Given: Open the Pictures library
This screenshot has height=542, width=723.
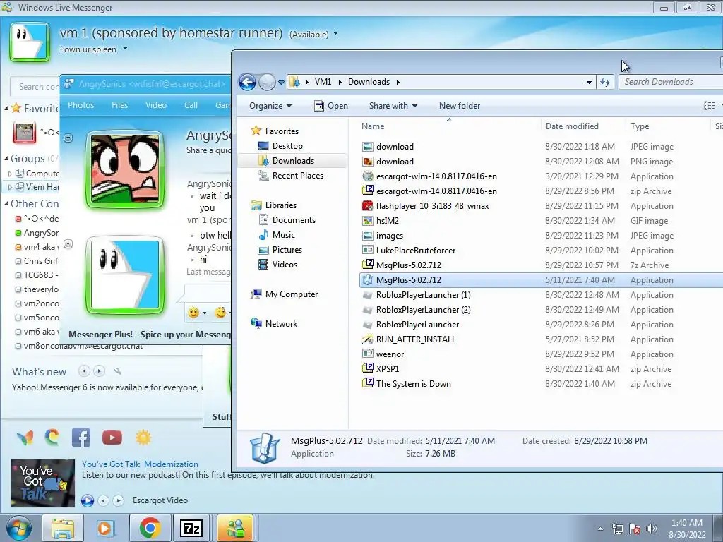Looking at the screenshot, I should coord(287,249).
